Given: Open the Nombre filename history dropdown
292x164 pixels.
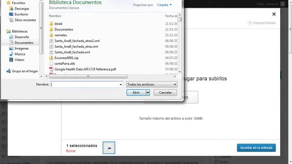Looking at the screenshot, I should point(120,85).
